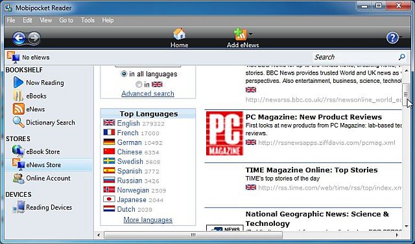Click the Russian language link
415x244 pixels.
click(x=130, y=180)
